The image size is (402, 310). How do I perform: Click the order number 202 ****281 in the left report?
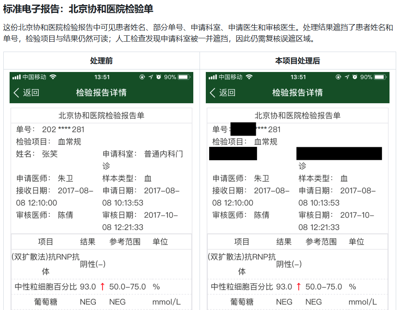[63, 129]
